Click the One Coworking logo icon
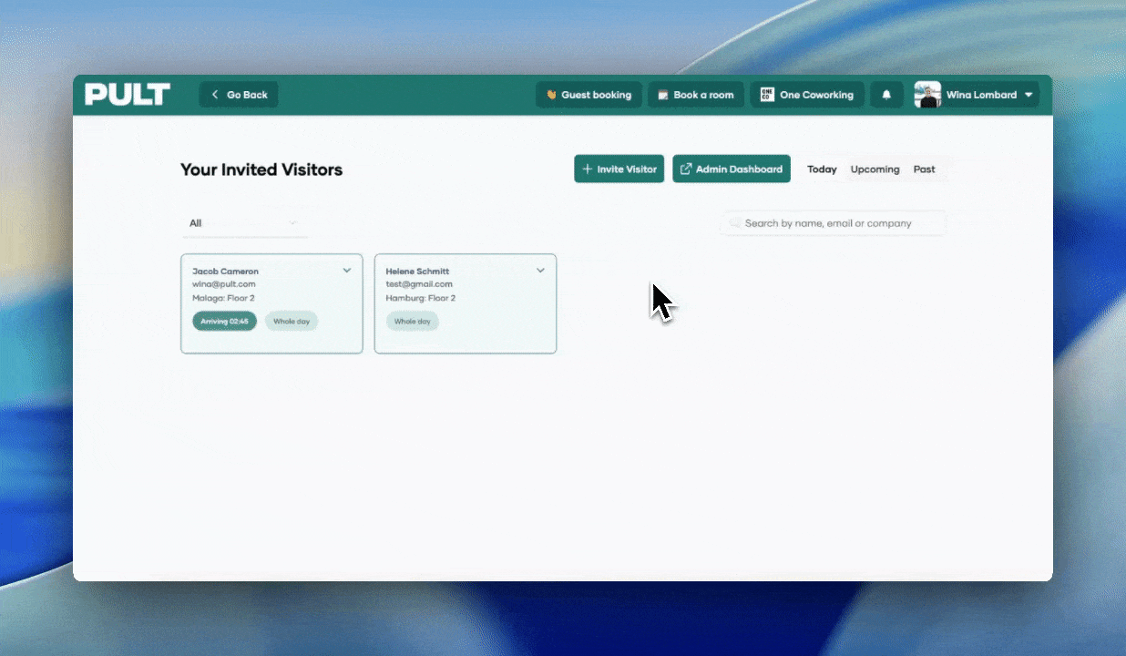This screenshot has height=656, width=1126. (767, 95)
